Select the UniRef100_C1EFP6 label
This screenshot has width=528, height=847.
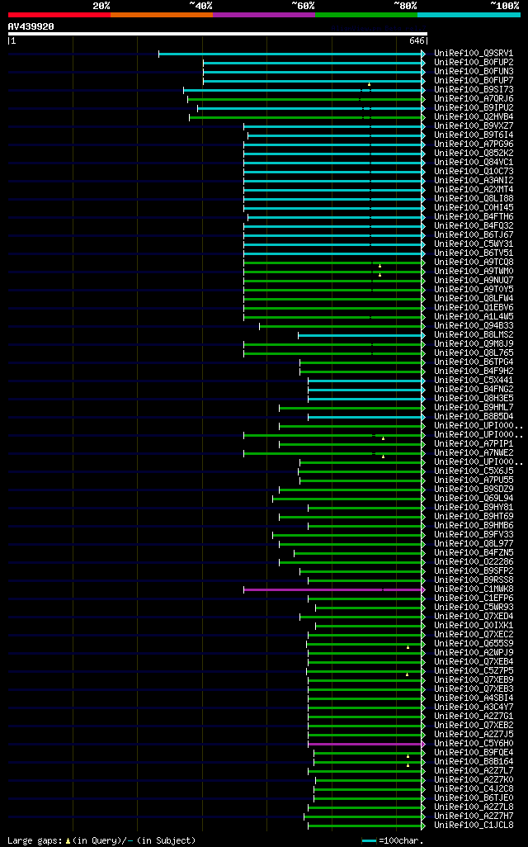point(474,599)
